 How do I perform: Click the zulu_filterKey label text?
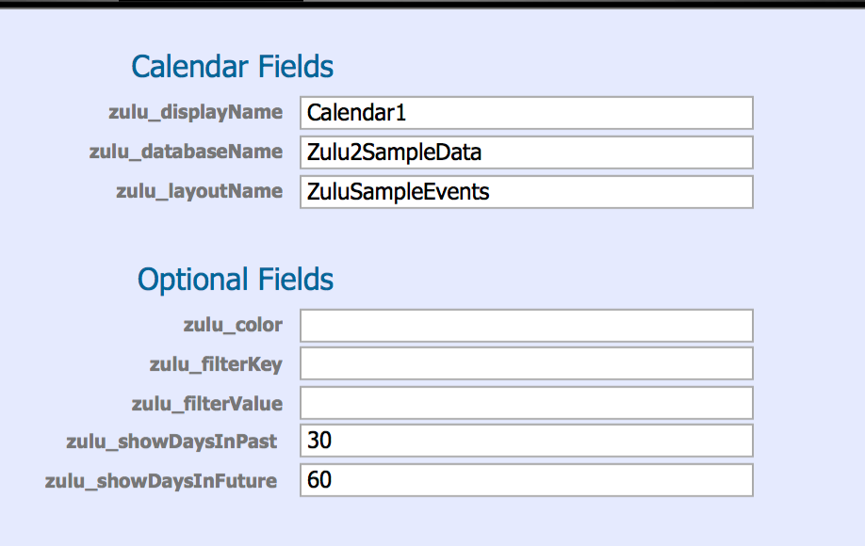click(x=216, y=364)
